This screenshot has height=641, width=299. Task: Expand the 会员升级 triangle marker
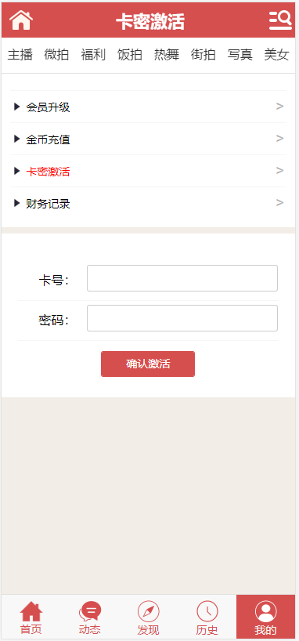tap(16, 107)
